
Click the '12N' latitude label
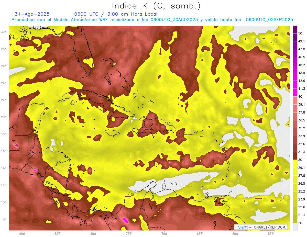pyautogui.click(x=4, y=185)
